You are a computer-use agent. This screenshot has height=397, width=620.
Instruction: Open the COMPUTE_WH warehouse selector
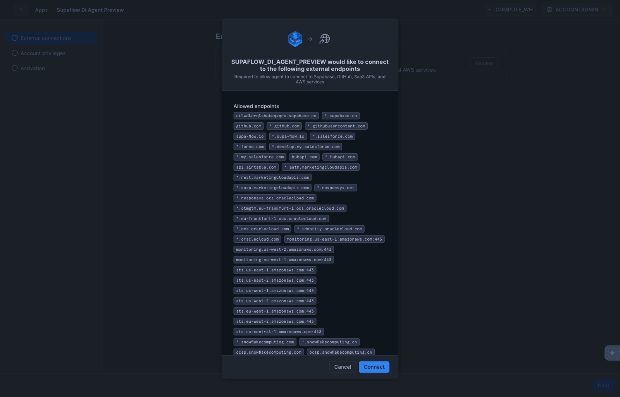coord(510,10)
